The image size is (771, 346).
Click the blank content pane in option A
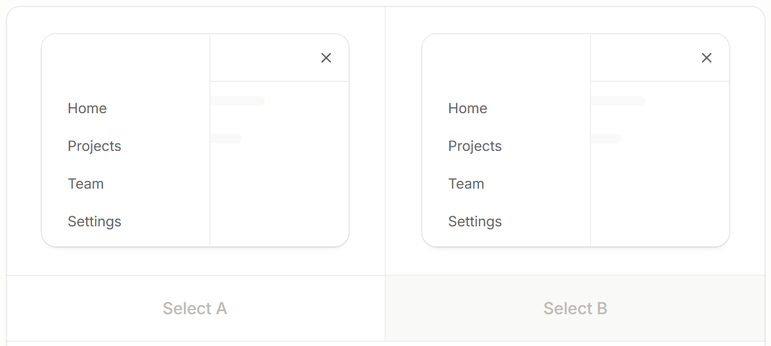click(280, 195)
